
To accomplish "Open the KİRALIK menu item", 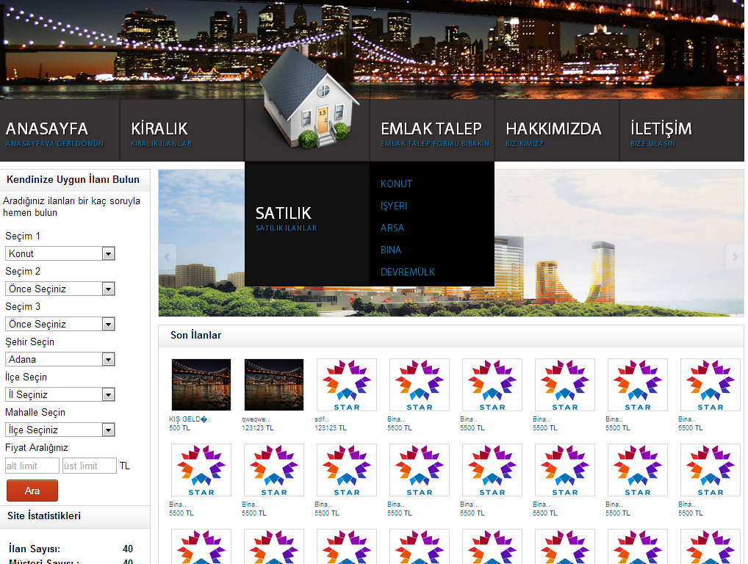I will click(159, 130).
